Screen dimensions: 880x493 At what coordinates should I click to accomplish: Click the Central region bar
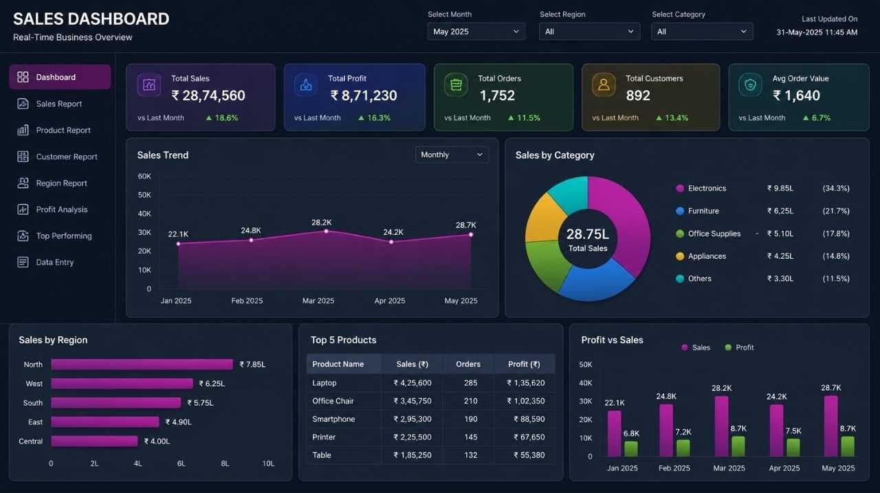coord(94,442)
